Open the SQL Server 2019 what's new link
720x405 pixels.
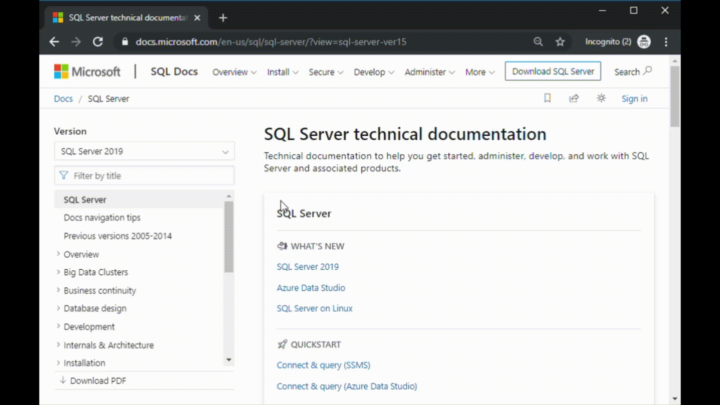point(307,266)
